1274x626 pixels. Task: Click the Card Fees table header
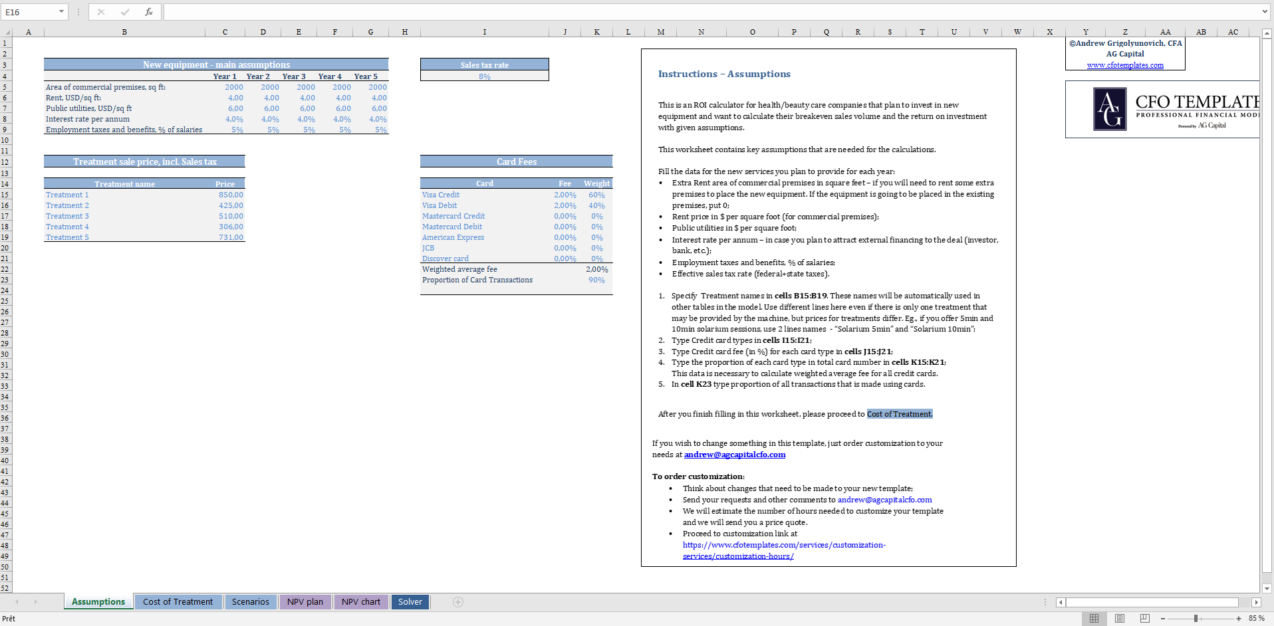pos(517,161)
